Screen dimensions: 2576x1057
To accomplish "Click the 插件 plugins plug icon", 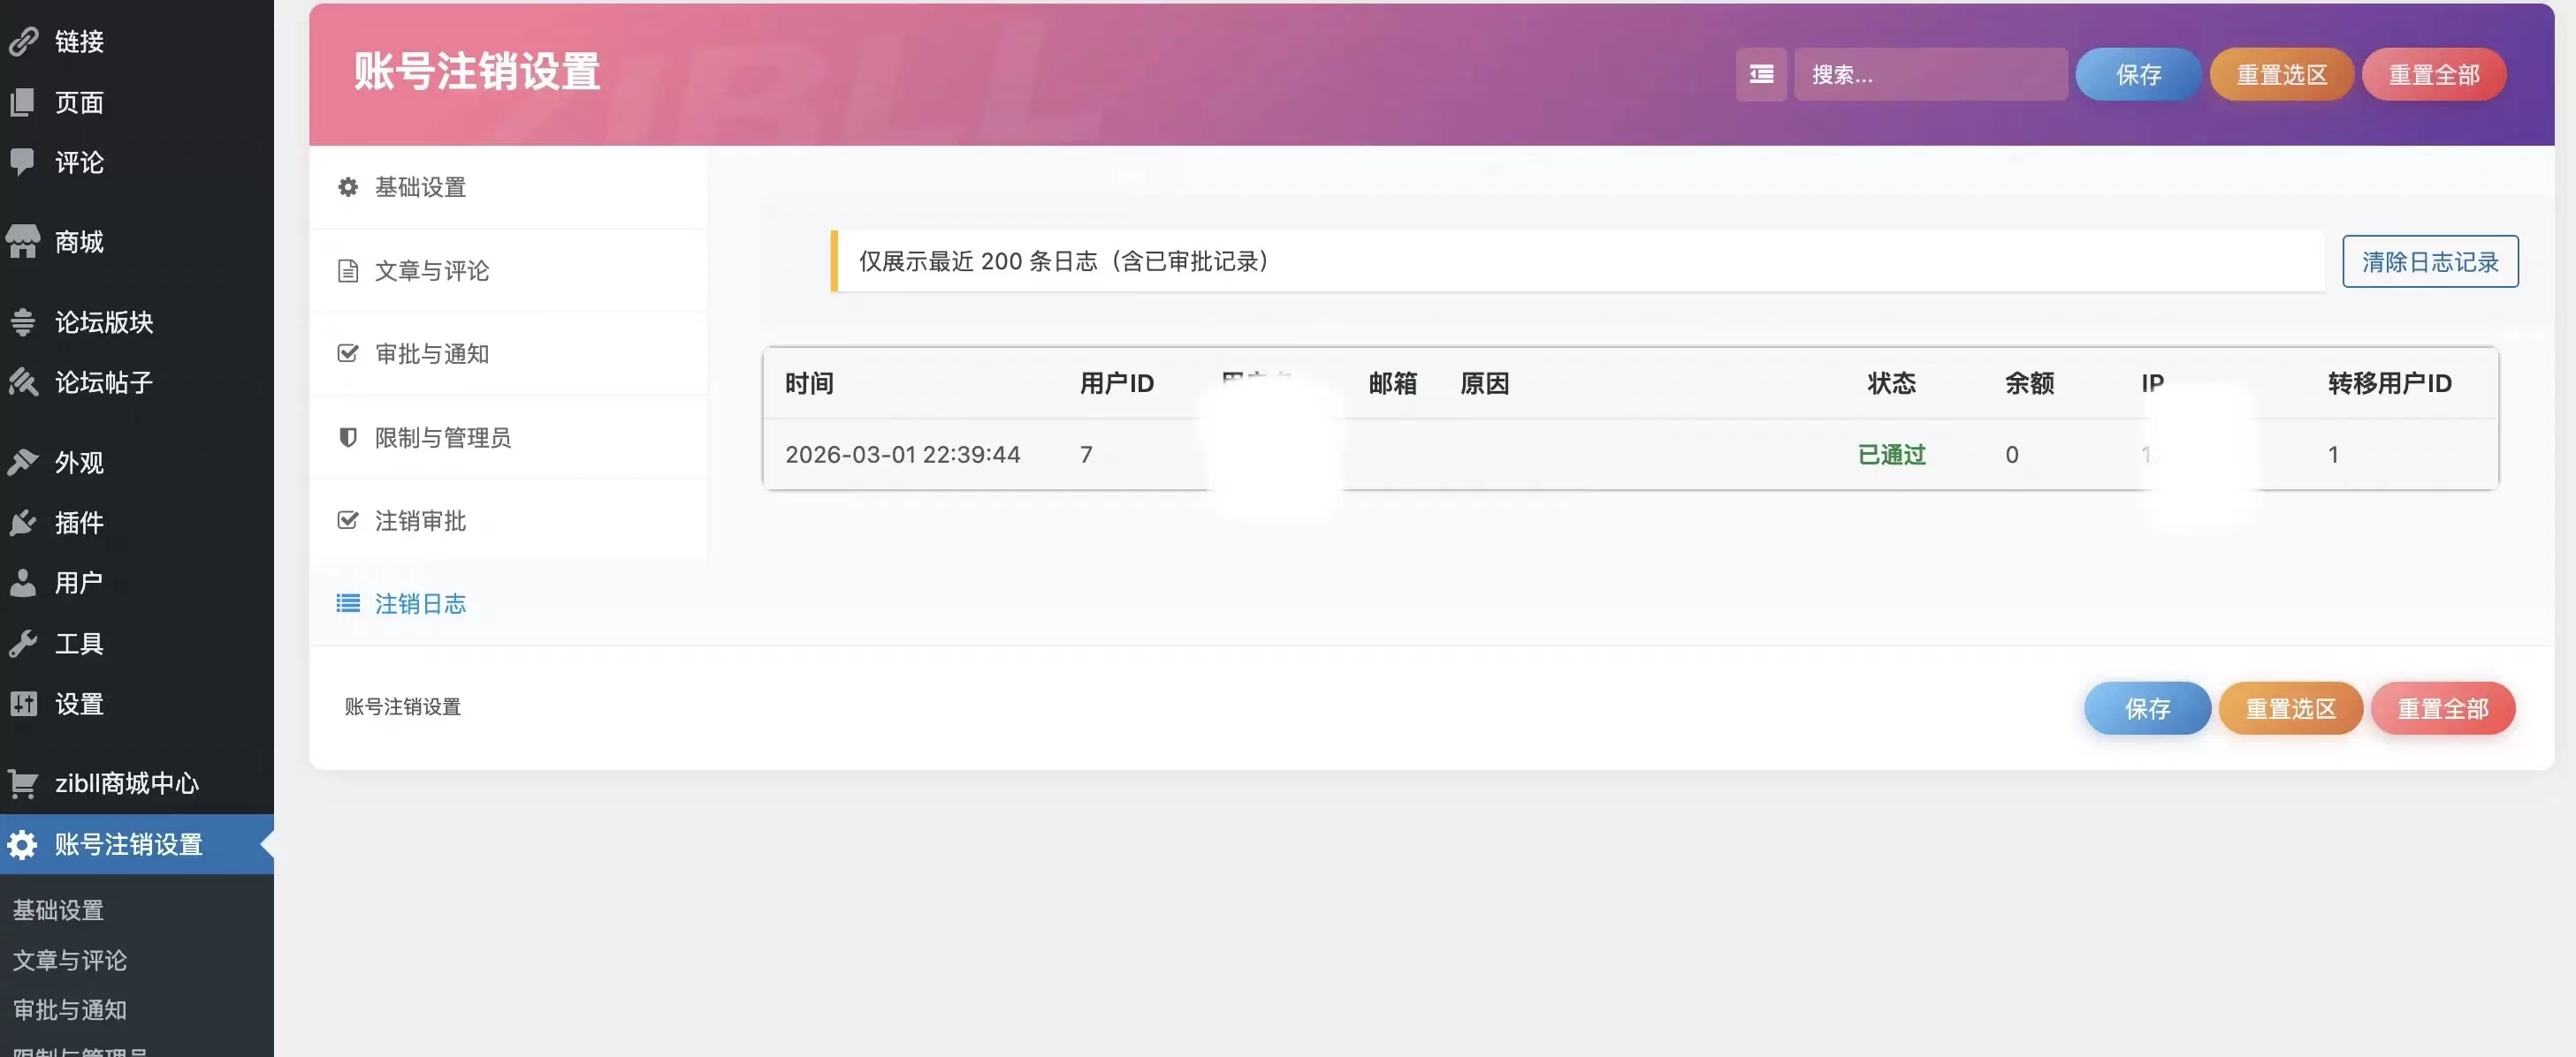I will pos(22,523).
